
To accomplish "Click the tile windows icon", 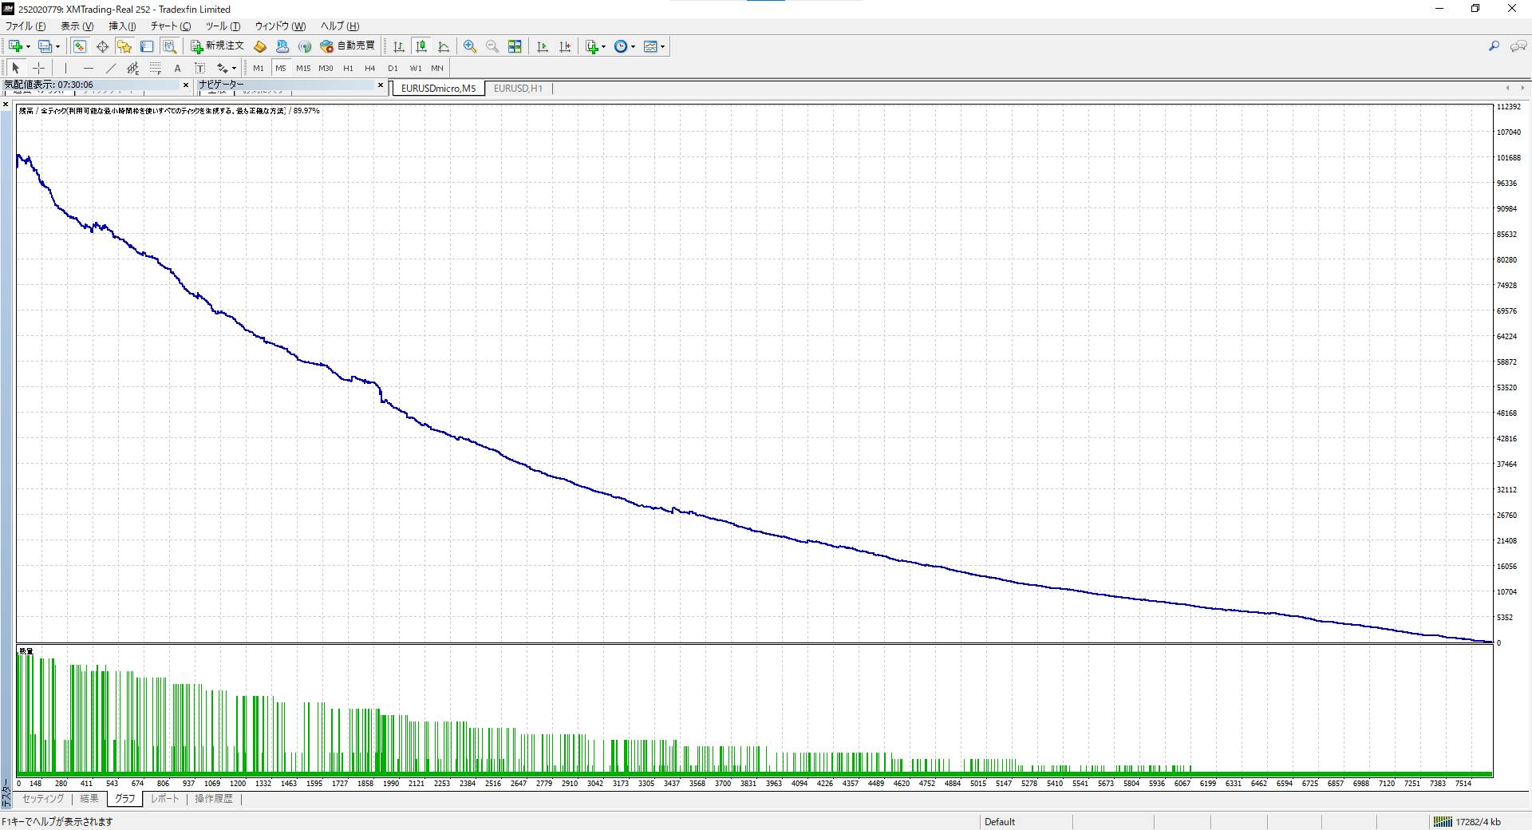I will (x=515, y=46).
